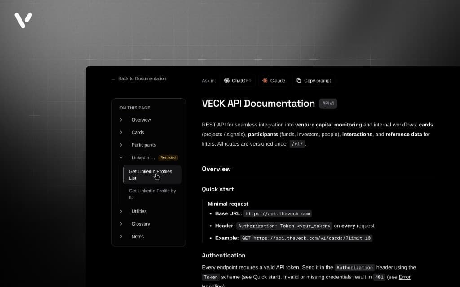Go to Utilities in sidebar navigation
The height and width of the screenshot is (287, 460).
pyautogui.click(x=139, y=211)
